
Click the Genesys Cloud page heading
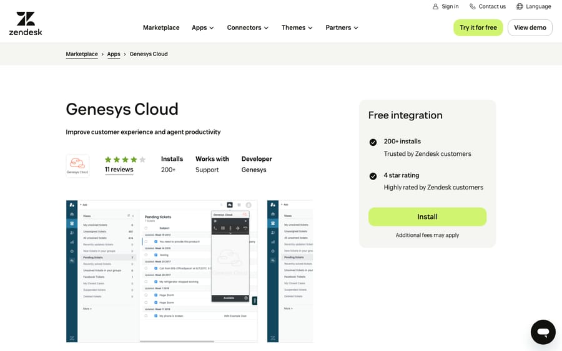click(122, 109)
